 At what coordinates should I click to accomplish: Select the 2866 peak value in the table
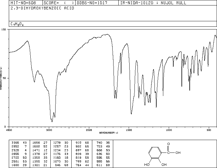pos(15,154)
